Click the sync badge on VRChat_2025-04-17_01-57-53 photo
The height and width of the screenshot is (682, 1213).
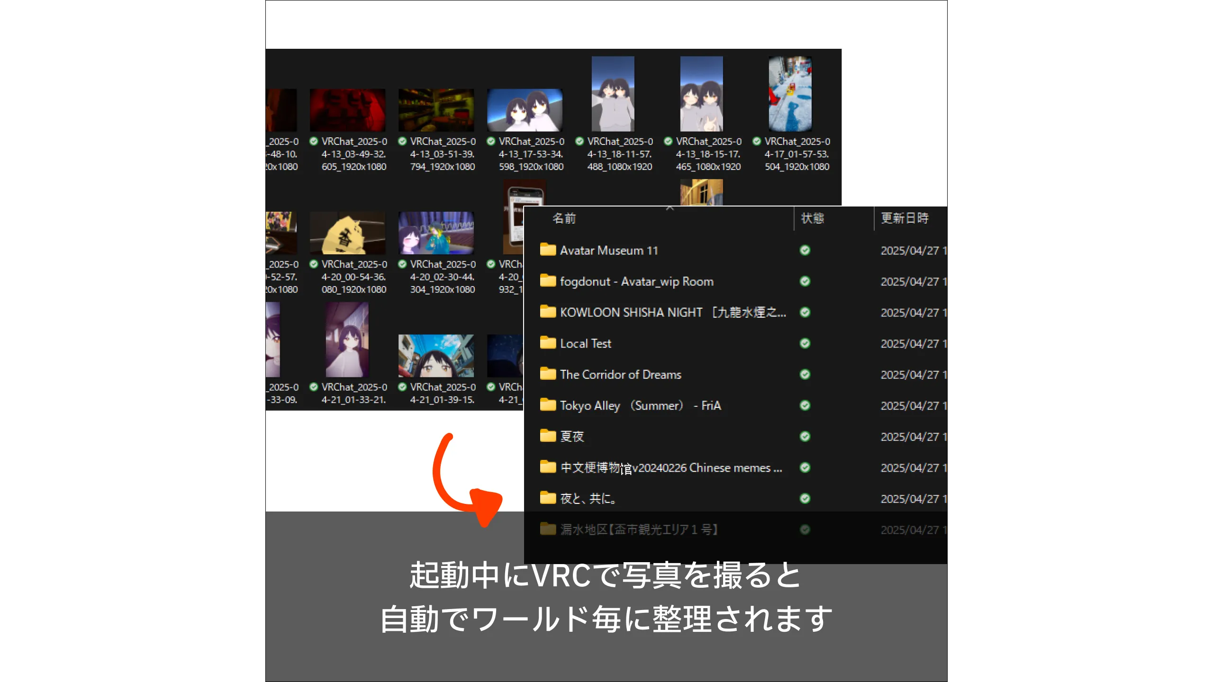[x=756, y=141]
